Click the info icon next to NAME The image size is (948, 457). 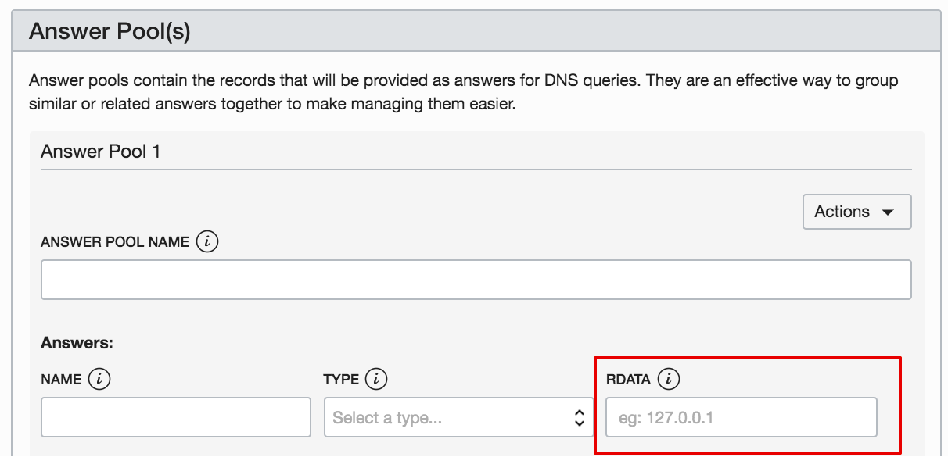pyautogui.click(x=99, y=380)
